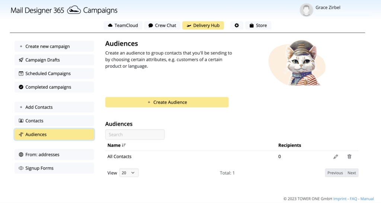Open settings with the gear icon
The width and height of the screenshot is (381, 203).
pos(237,26)
